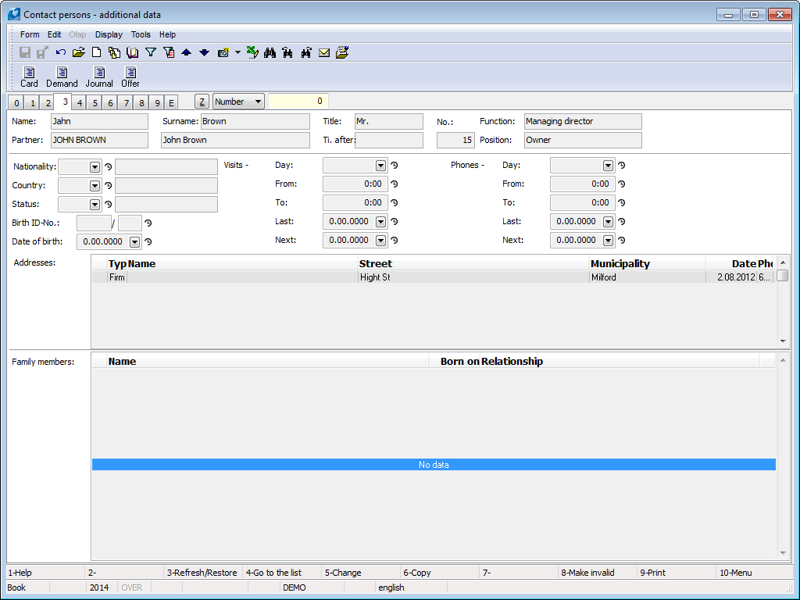Open the Phones Next date dropdown
800x600 pixels.
click(608, 241)
